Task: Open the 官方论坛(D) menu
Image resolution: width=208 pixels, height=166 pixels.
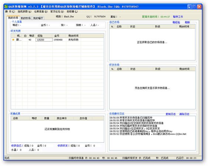Action: pos(57,11)
